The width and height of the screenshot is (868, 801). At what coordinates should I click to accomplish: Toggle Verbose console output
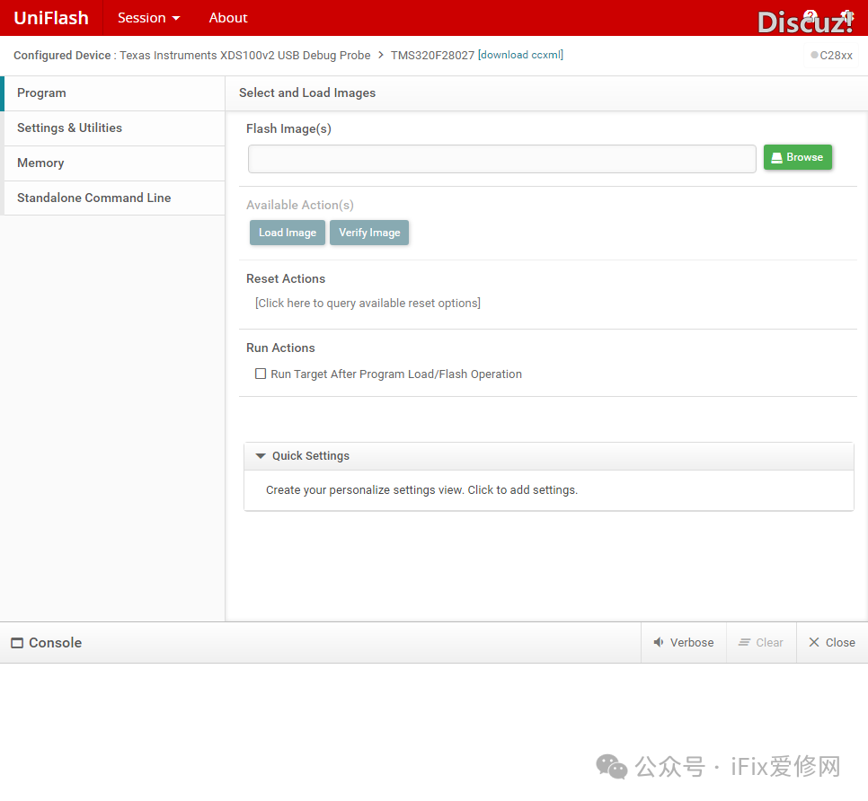[684, 643]
